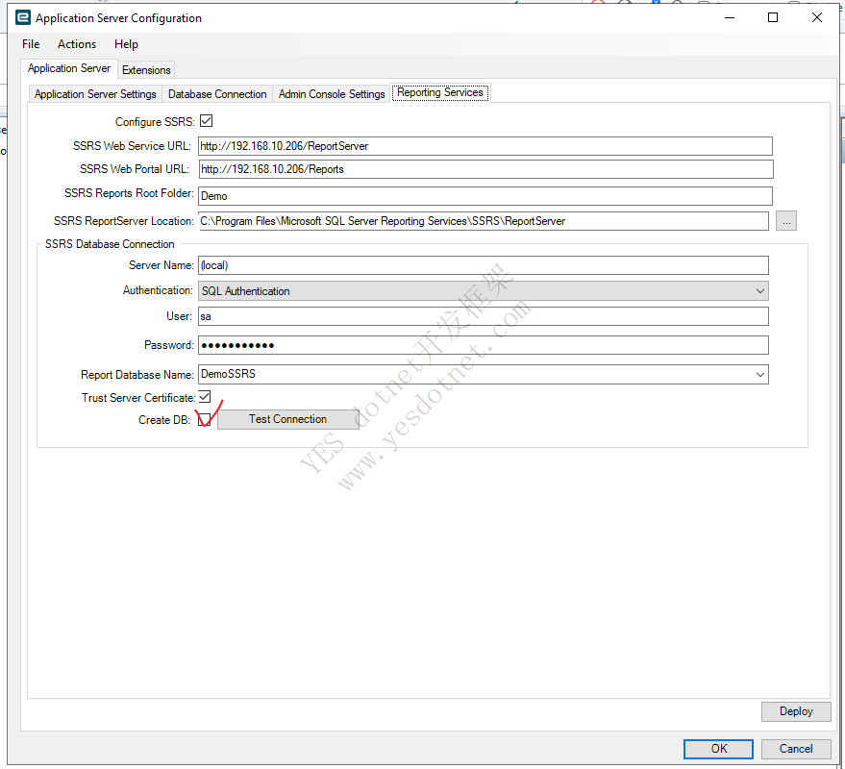This screenshot has height=769, width=845.
Task: Uncheck the Configure SSRS checkbox
Action: [206, 122]
